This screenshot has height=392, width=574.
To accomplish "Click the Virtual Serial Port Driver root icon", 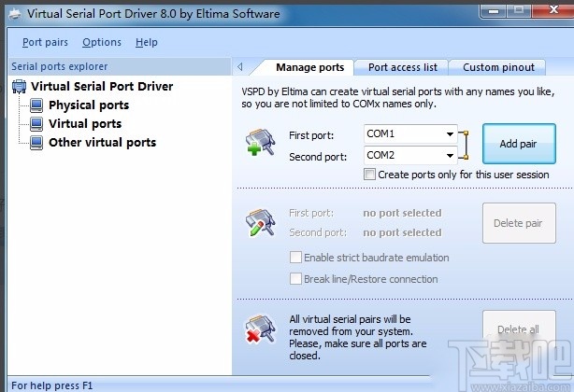I will [x=19, y=87].
